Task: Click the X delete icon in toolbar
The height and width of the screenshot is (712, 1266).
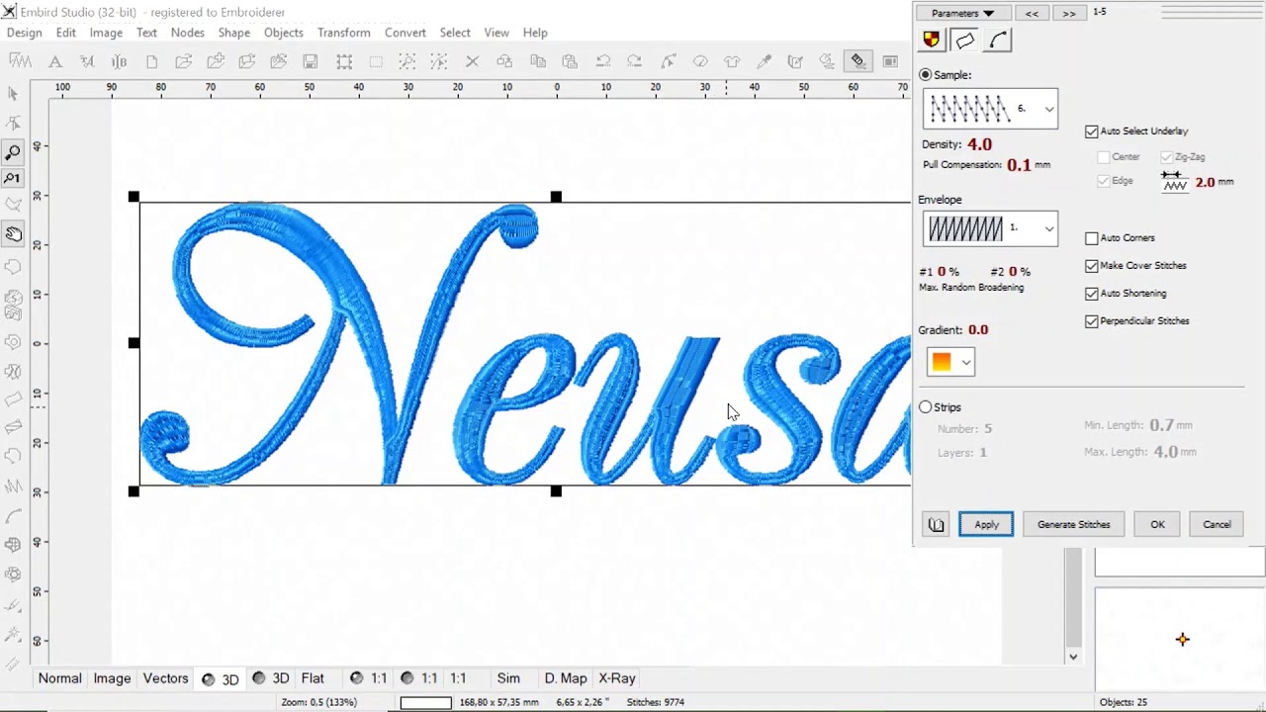Action: pos(472,61)
